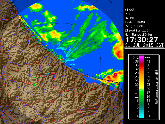Click the Reflectivity in dBZ axis label
The height and width of the screenshot is (124, 165).
point(157,87)
